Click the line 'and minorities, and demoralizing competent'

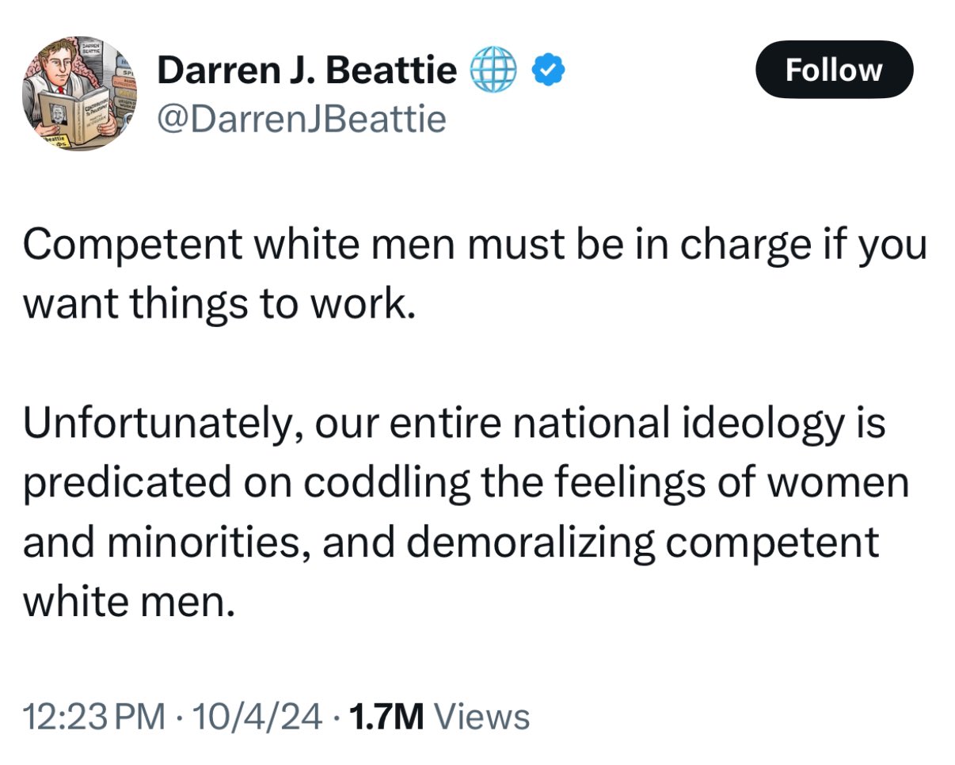(x=451, y=542)
